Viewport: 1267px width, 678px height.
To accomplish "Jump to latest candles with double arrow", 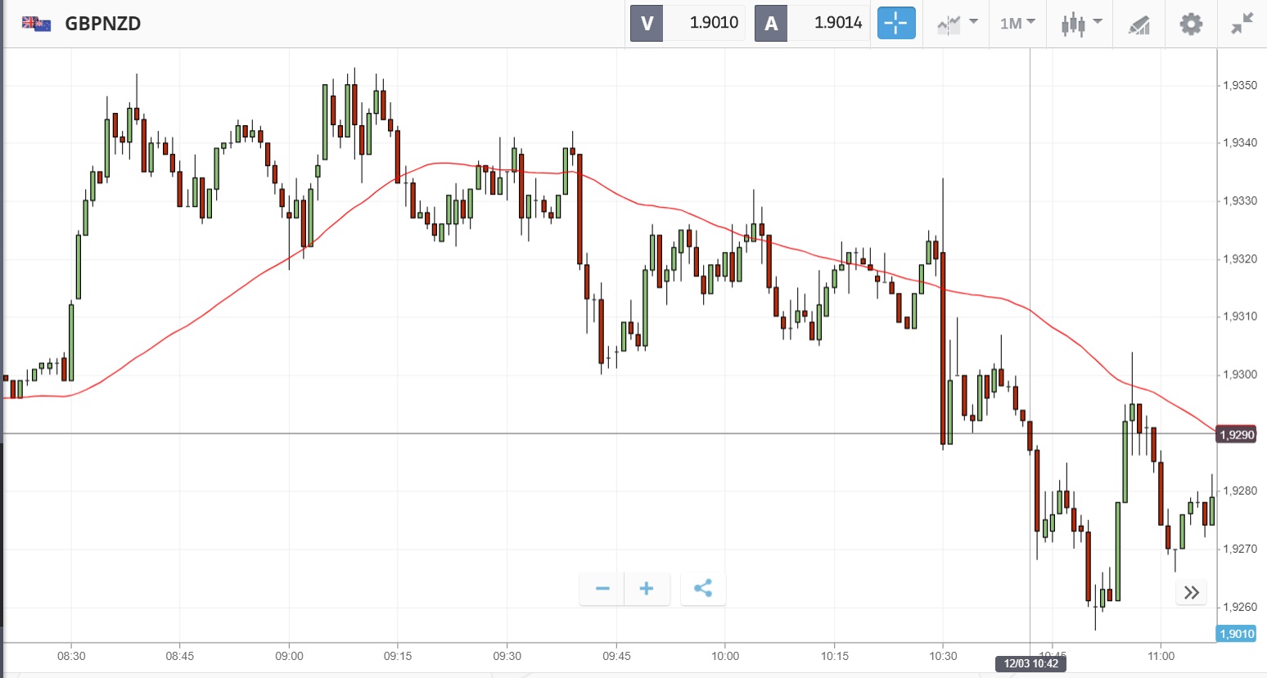I will coord(1191,592).
